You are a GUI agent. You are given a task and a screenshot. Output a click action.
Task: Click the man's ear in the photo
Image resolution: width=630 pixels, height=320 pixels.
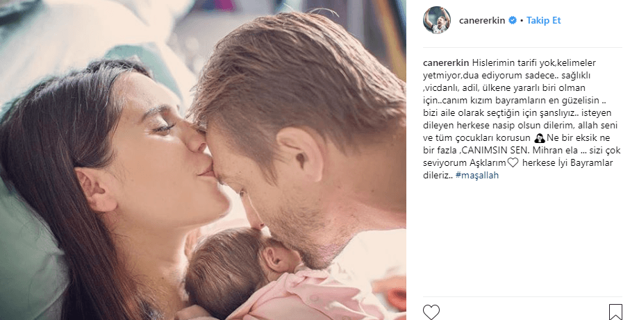click(300, 152)
